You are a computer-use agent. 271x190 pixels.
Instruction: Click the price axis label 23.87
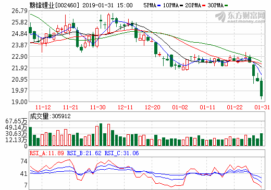pyautogui.click(x=19, y=45)
